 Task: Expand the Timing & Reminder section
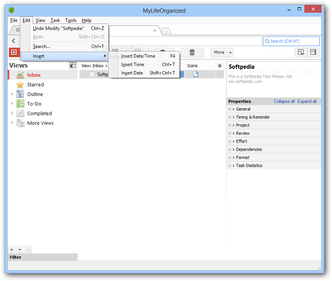point(233,117)
